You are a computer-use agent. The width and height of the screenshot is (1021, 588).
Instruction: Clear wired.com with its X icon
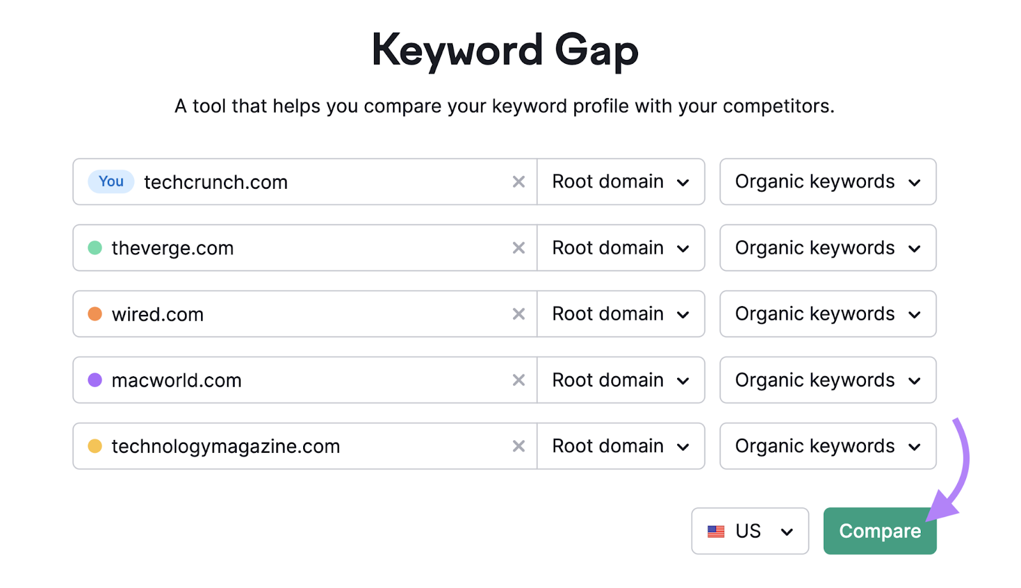518,314
